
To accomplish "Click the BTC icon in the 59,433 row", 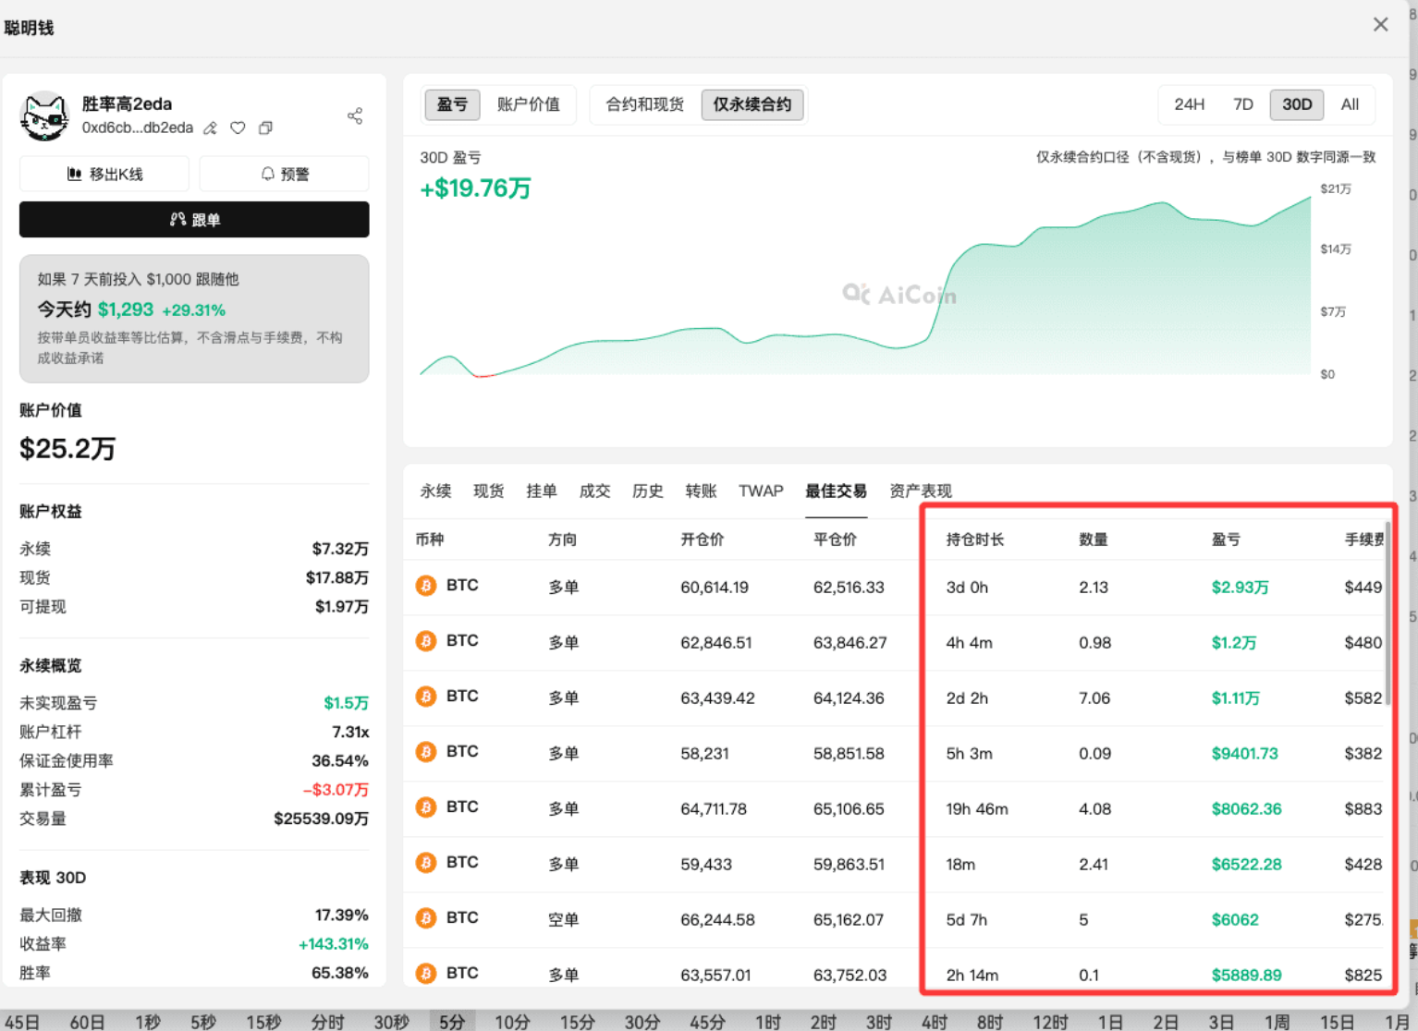I will coord(425,863).
